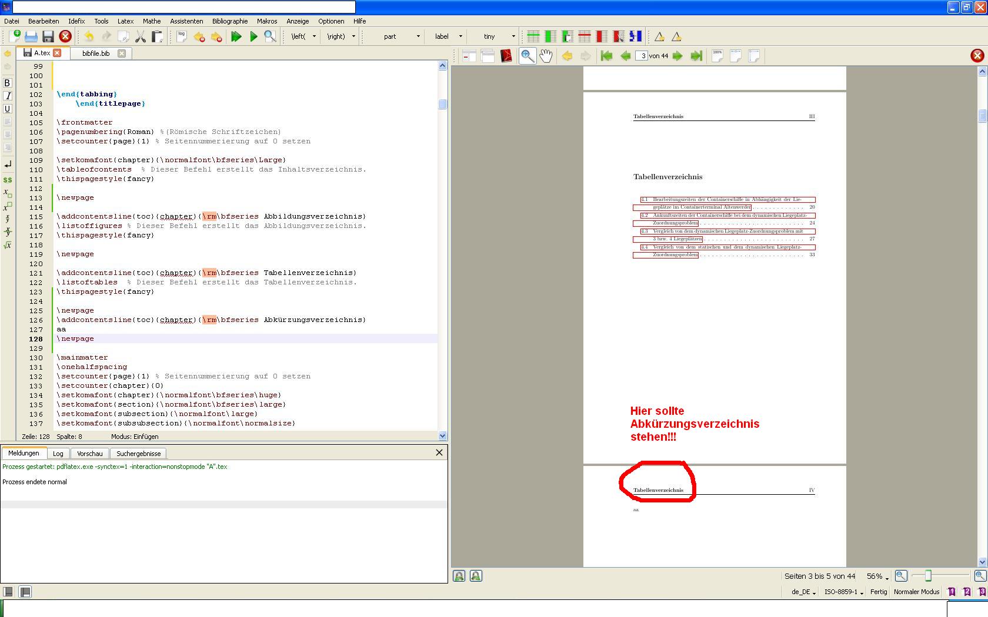Screen dimensions: 988x617
Task: Cut selection with the scissors icon
Action: (x=141, y=36)
